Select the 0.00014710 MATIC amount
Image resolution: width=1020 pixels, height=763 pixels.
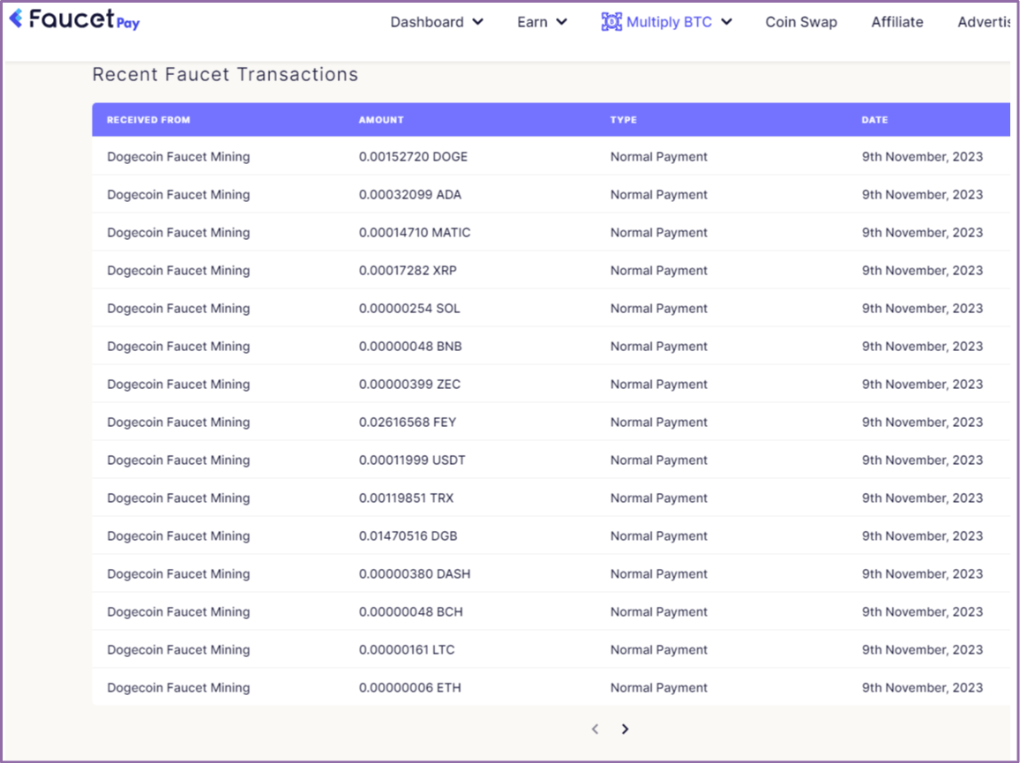415,232
